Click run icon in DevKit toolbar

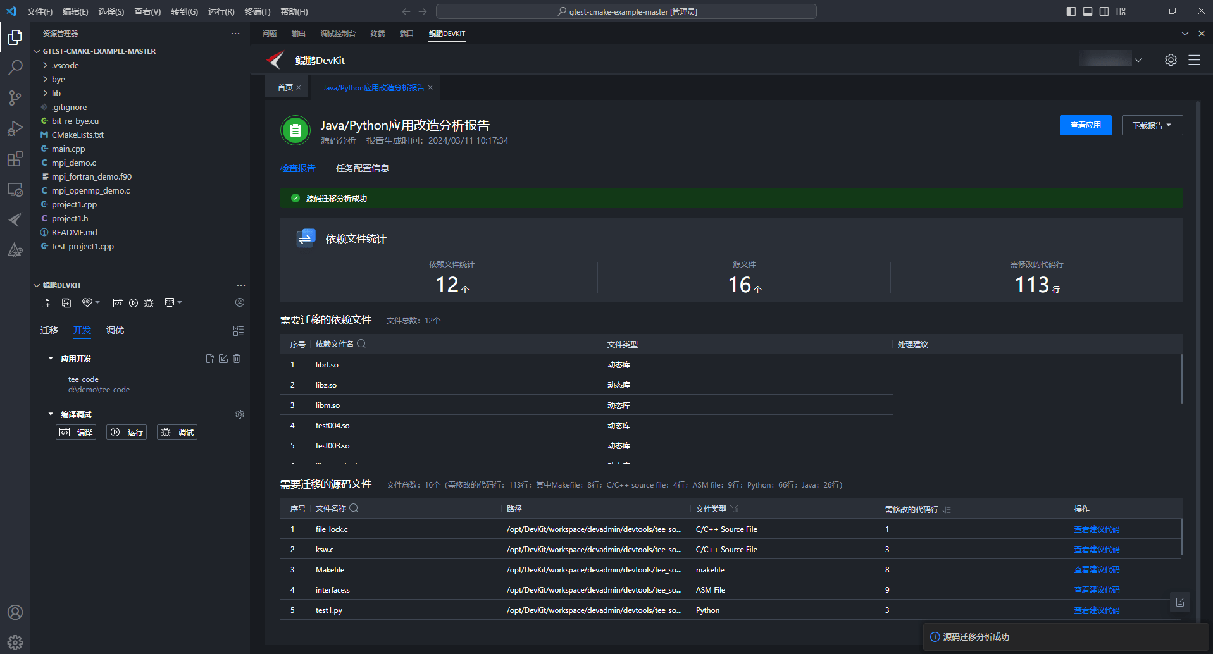point(134,303)
